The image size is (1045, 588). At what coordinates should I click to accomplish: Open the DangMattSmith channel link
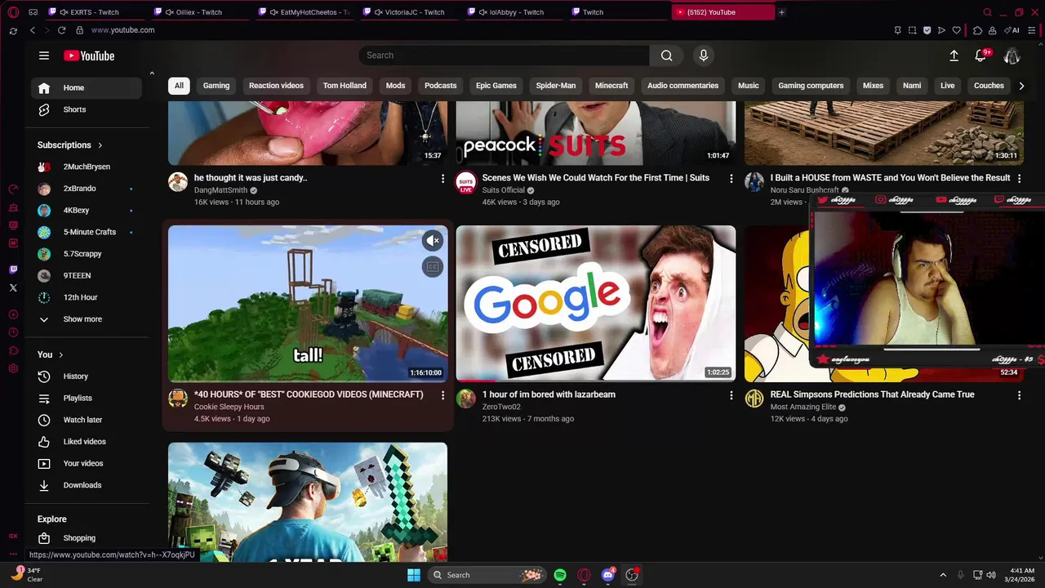click(x=220, y=190)
